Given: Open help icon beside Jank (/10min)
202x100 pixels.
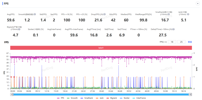Looking at the screenshot, I should click(188, 14).
